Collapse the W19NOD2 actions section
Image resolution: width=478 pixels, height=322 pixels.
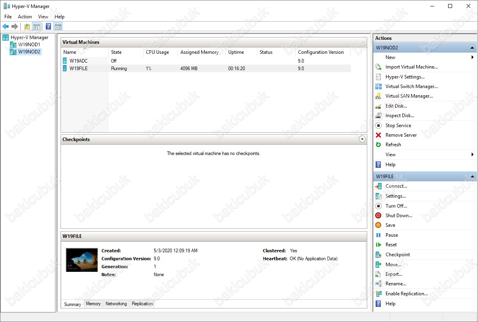click(x=472, y=48)
